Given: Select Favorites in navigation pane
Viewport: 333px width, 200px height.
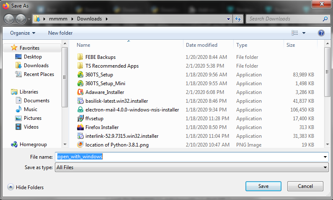Looking at the screenshot, I should (x=29, y=48).
